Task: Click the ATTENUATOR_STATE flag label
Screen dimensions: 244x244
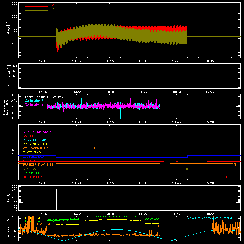Action: [37, 132]
